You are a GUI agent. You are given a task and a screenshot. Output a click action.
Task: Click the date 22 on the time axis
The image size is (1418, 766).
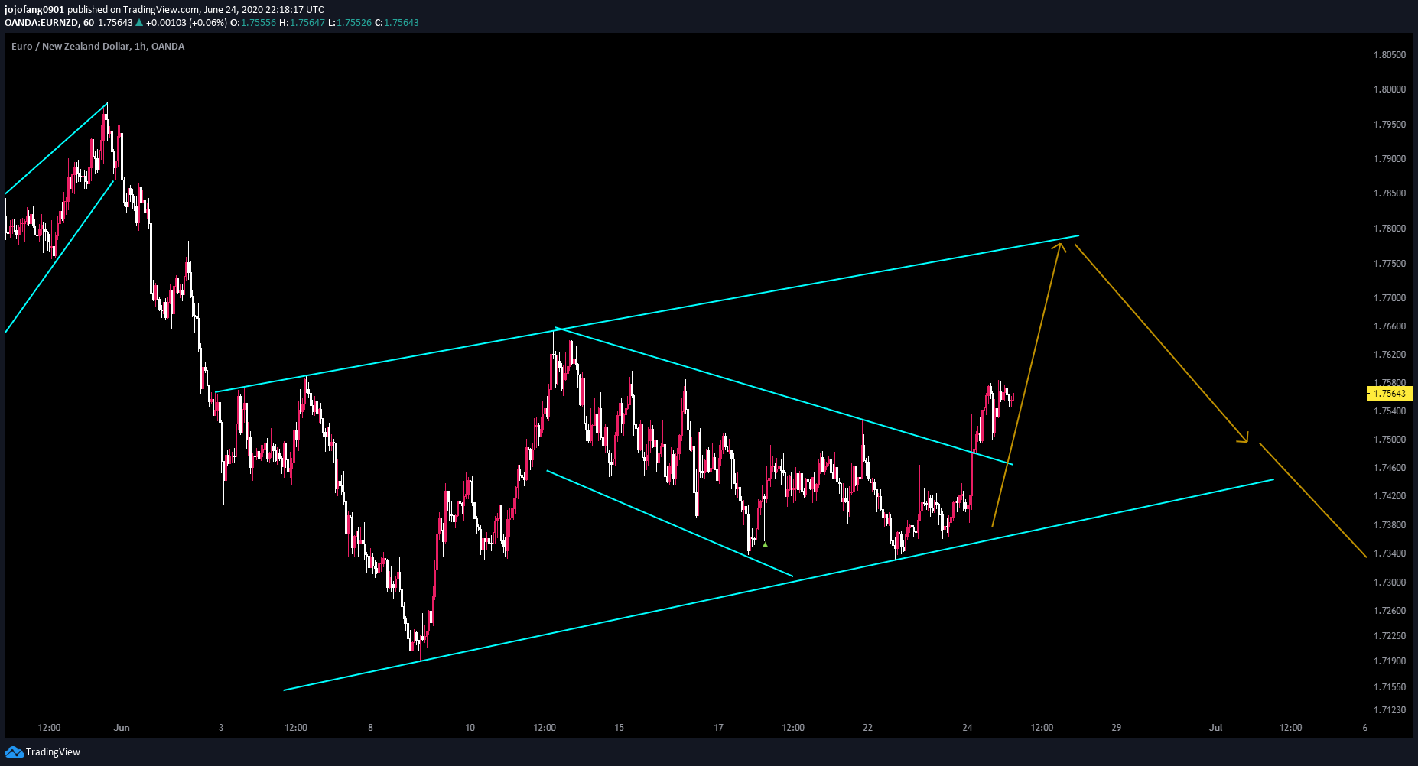point(867,728)
